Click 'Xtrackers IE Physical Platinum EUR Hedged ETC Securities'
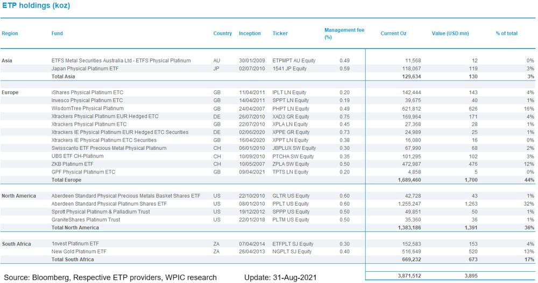The height and width of the screenshot is (283, 538). pyautogui.click(x=120, y=132)
